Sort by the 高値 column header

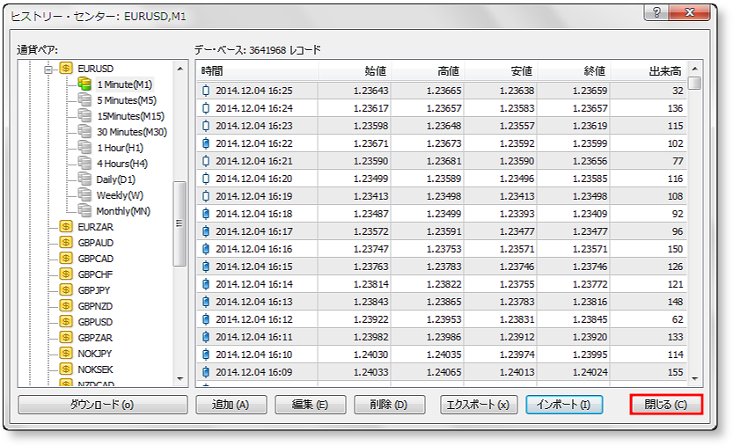point(428,71)
